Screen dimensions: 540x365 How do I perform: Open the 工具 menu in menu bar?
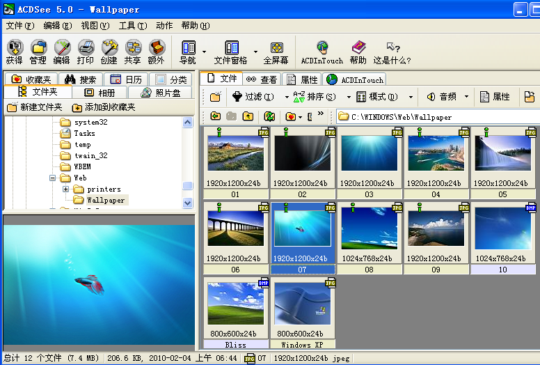click(x=132, y=26)
